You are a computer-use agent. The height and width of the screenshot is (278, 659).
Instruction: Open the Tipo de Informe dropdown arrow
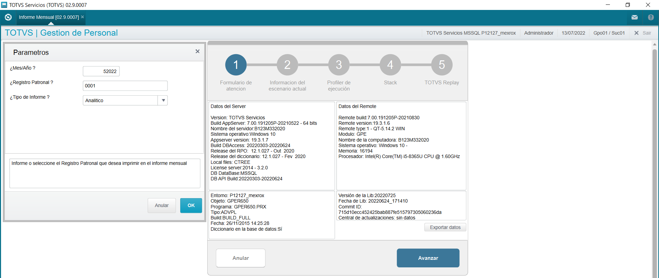coord(163,100)
